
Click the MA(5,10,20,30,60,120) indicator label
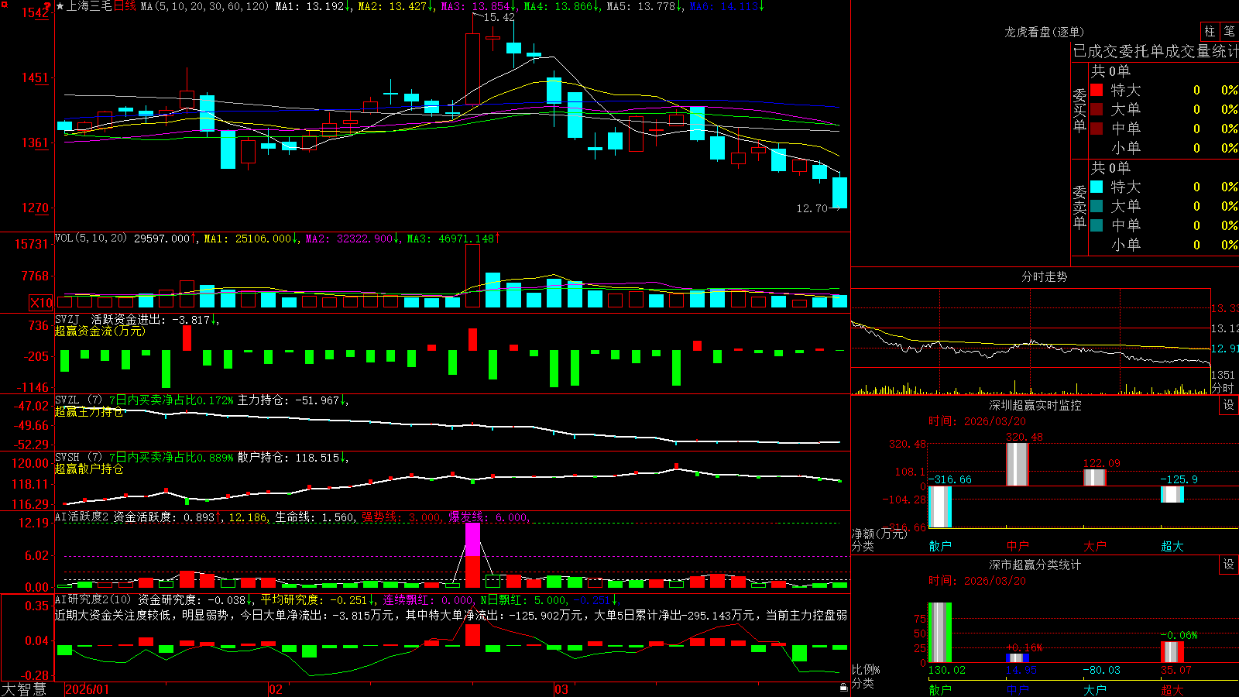click(204, 6)
